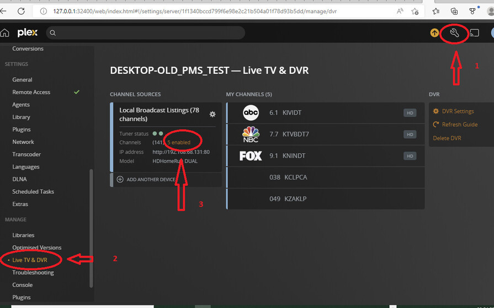
Task: Open Console in the sidebar
Action: 23,285
